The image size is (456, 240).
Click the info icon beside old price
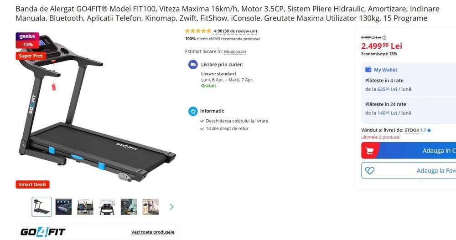point(384,37)
